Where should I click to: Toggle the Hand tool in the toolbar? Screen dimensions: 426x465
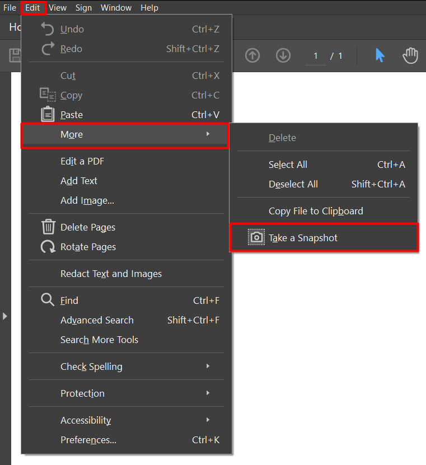coord(410,56)
